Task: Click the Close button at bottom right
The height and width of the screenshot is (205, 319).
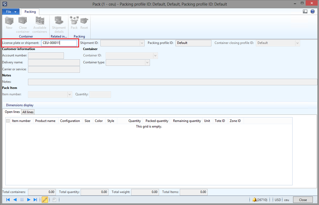Action: pos(303,200)
